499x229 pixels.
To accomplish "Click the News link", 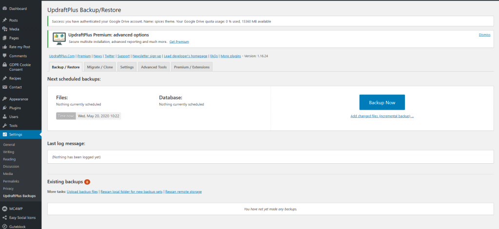I will pos(97,56).
